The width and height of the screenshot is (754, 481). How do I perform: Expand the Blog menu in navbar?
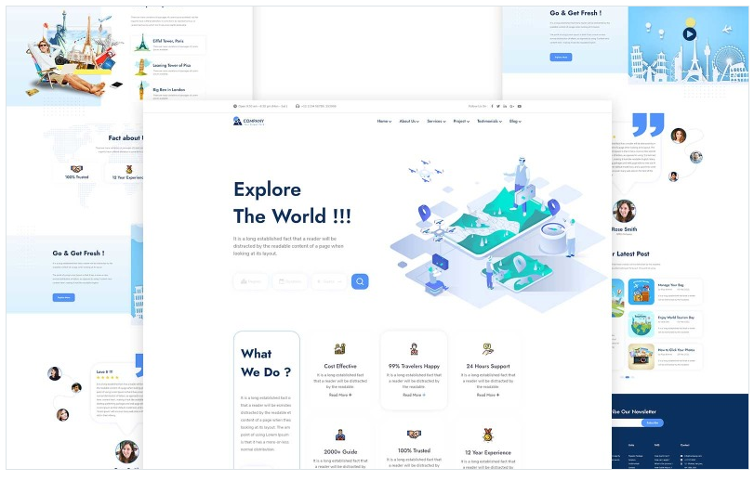point(515,122)
